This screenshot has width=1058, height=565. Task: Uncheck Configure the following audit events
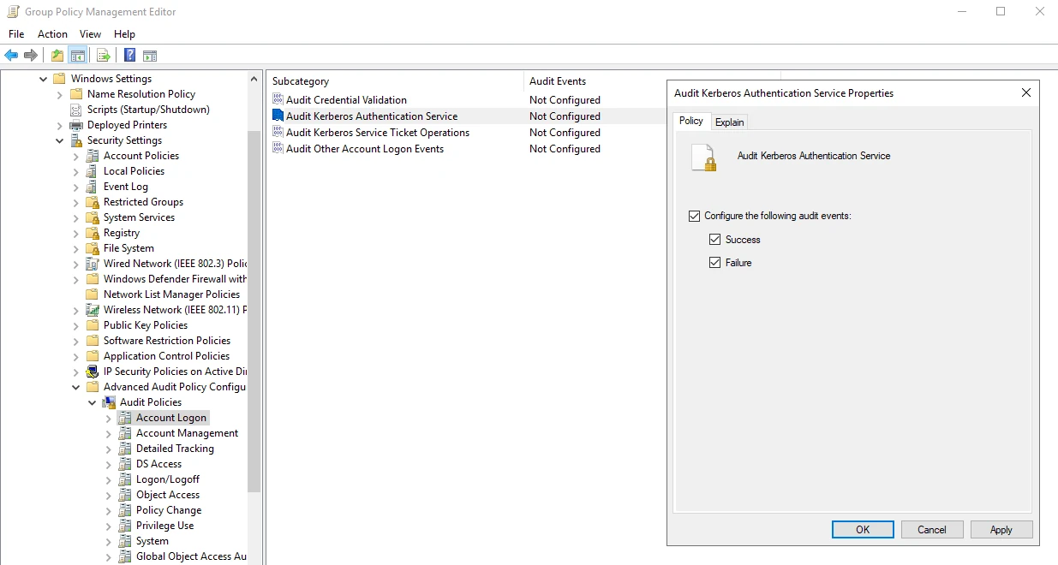tap(694, 216)
